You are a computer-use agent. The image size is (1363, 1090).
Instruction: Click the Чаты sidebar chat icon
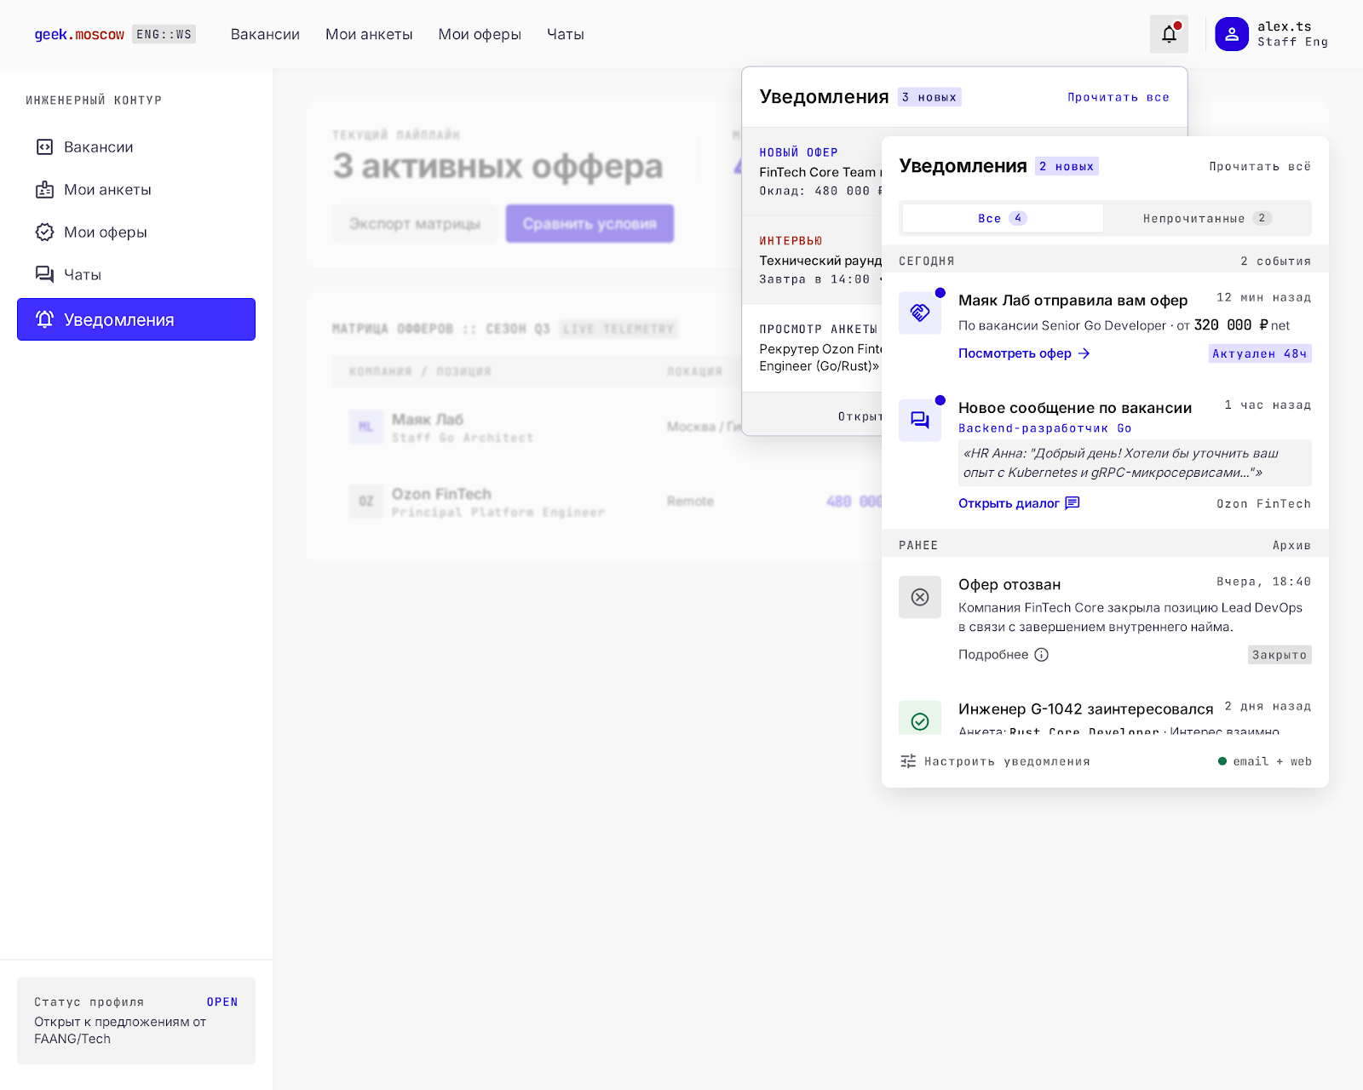click(44, 274)
